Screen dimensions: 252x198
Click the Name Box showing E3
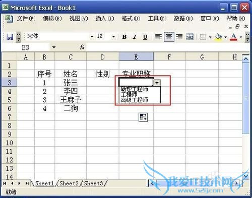click(x=26, y=47)
